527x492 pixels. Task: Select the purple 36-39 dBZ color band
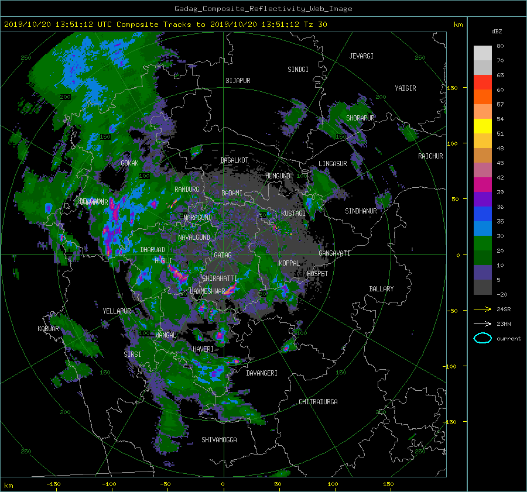point(482,199)
